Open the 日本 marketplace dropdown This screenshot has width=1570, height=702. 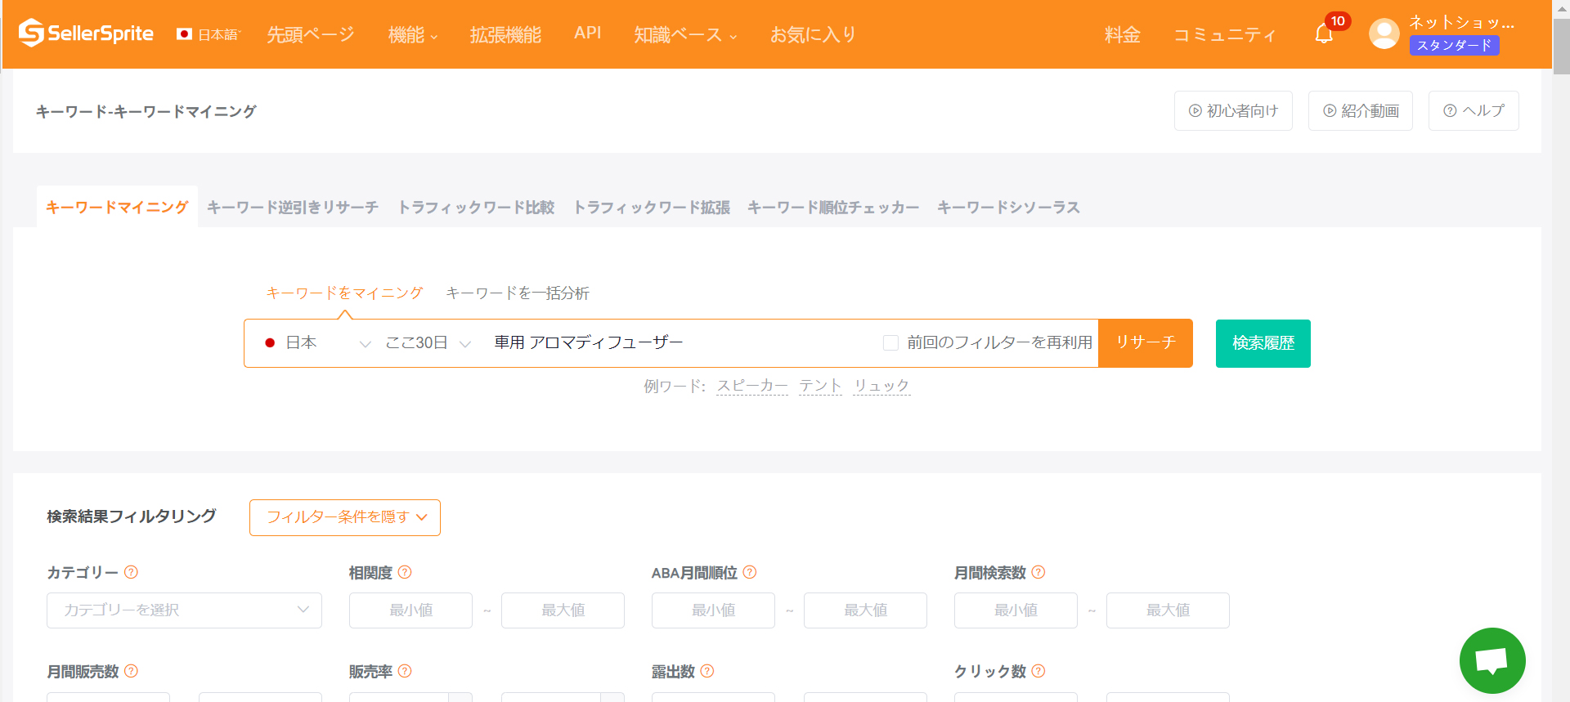[x=317, y=343]
